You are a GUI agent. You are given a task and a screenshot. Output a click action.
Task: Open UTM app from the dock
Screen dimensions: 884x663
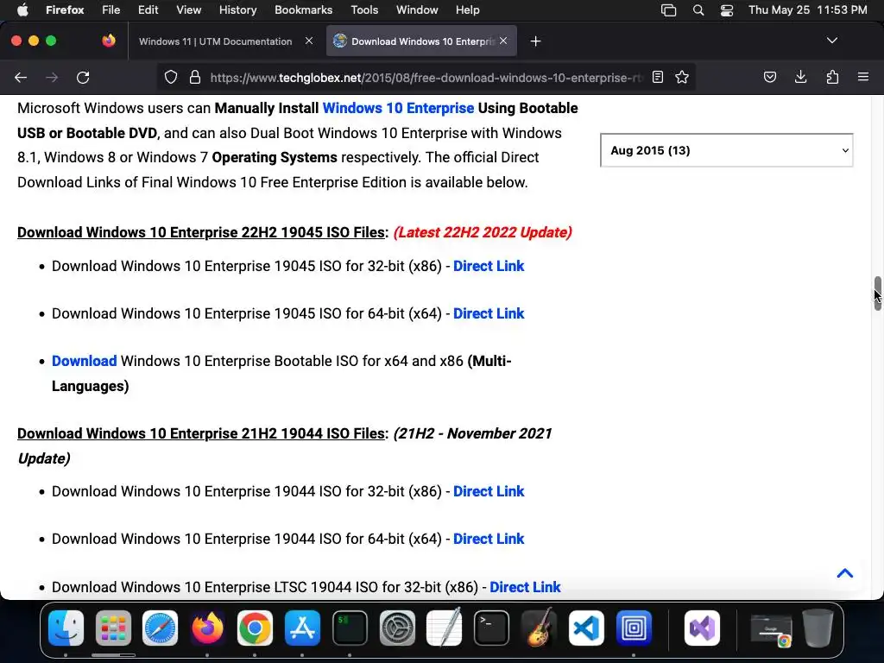tap(634, 628)
